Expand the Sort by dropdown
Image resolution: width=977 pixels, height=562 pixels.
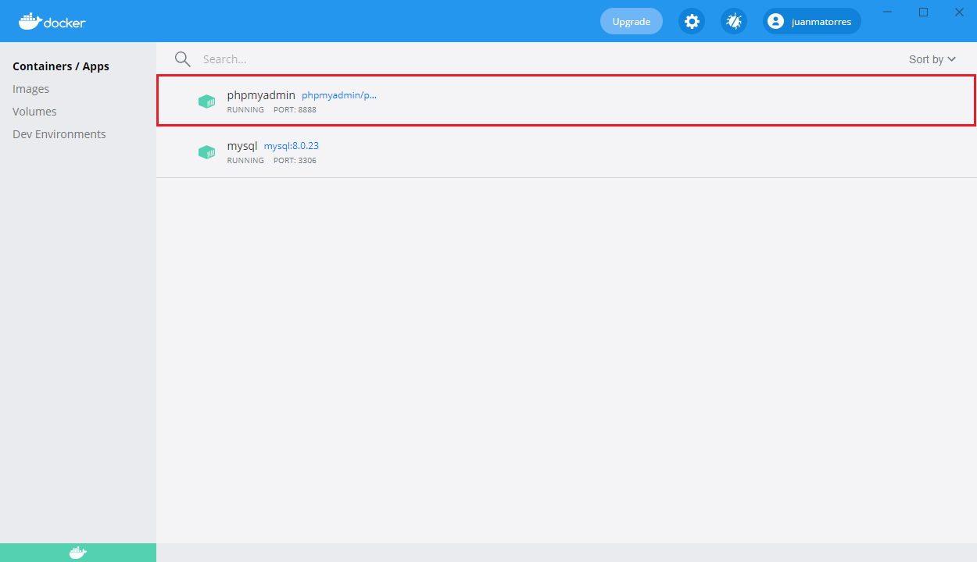click(x=932, y=59)
